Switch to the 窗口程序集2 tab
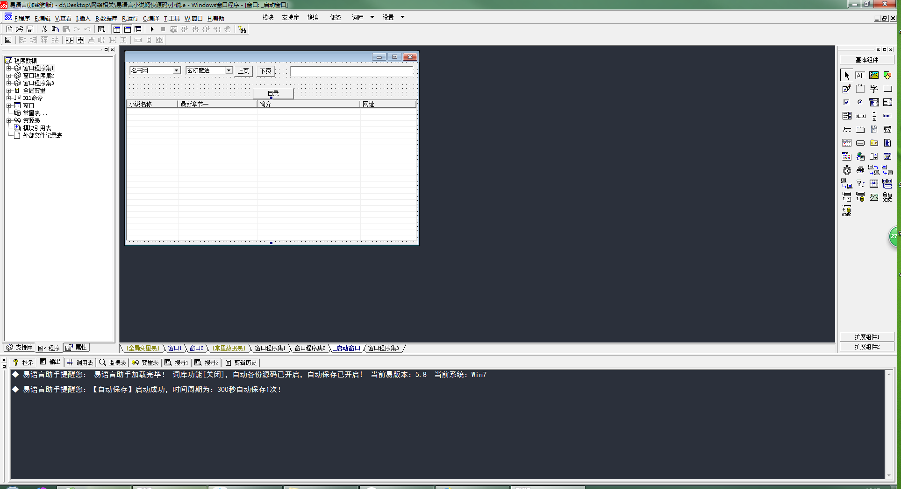The width and height of the screenshot is (901, 489). [309, 348]
